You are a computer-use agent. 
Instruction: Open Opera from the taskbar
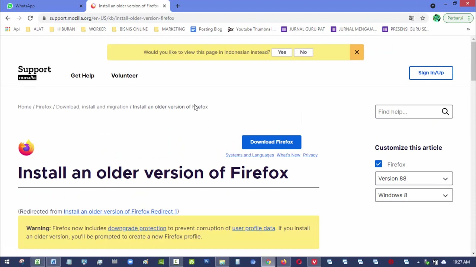[x=299, y=262]
